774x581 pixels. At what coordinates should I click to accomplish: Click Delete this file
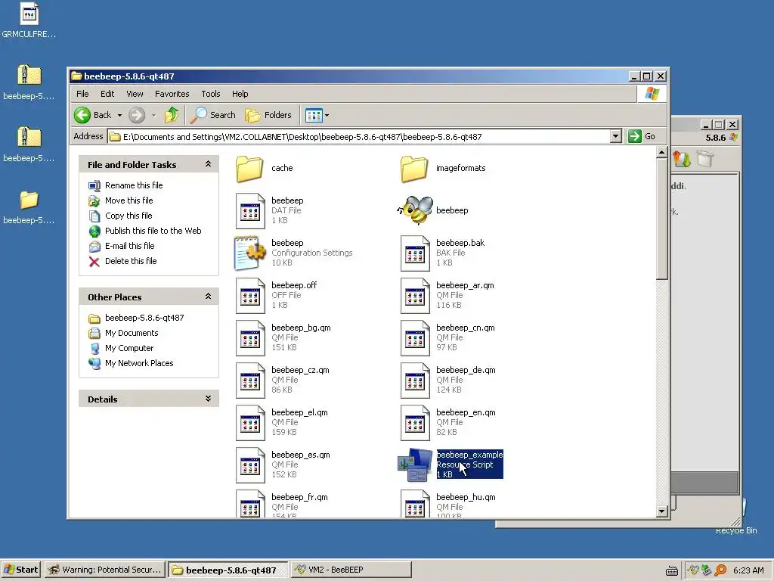tap(131, 261)
